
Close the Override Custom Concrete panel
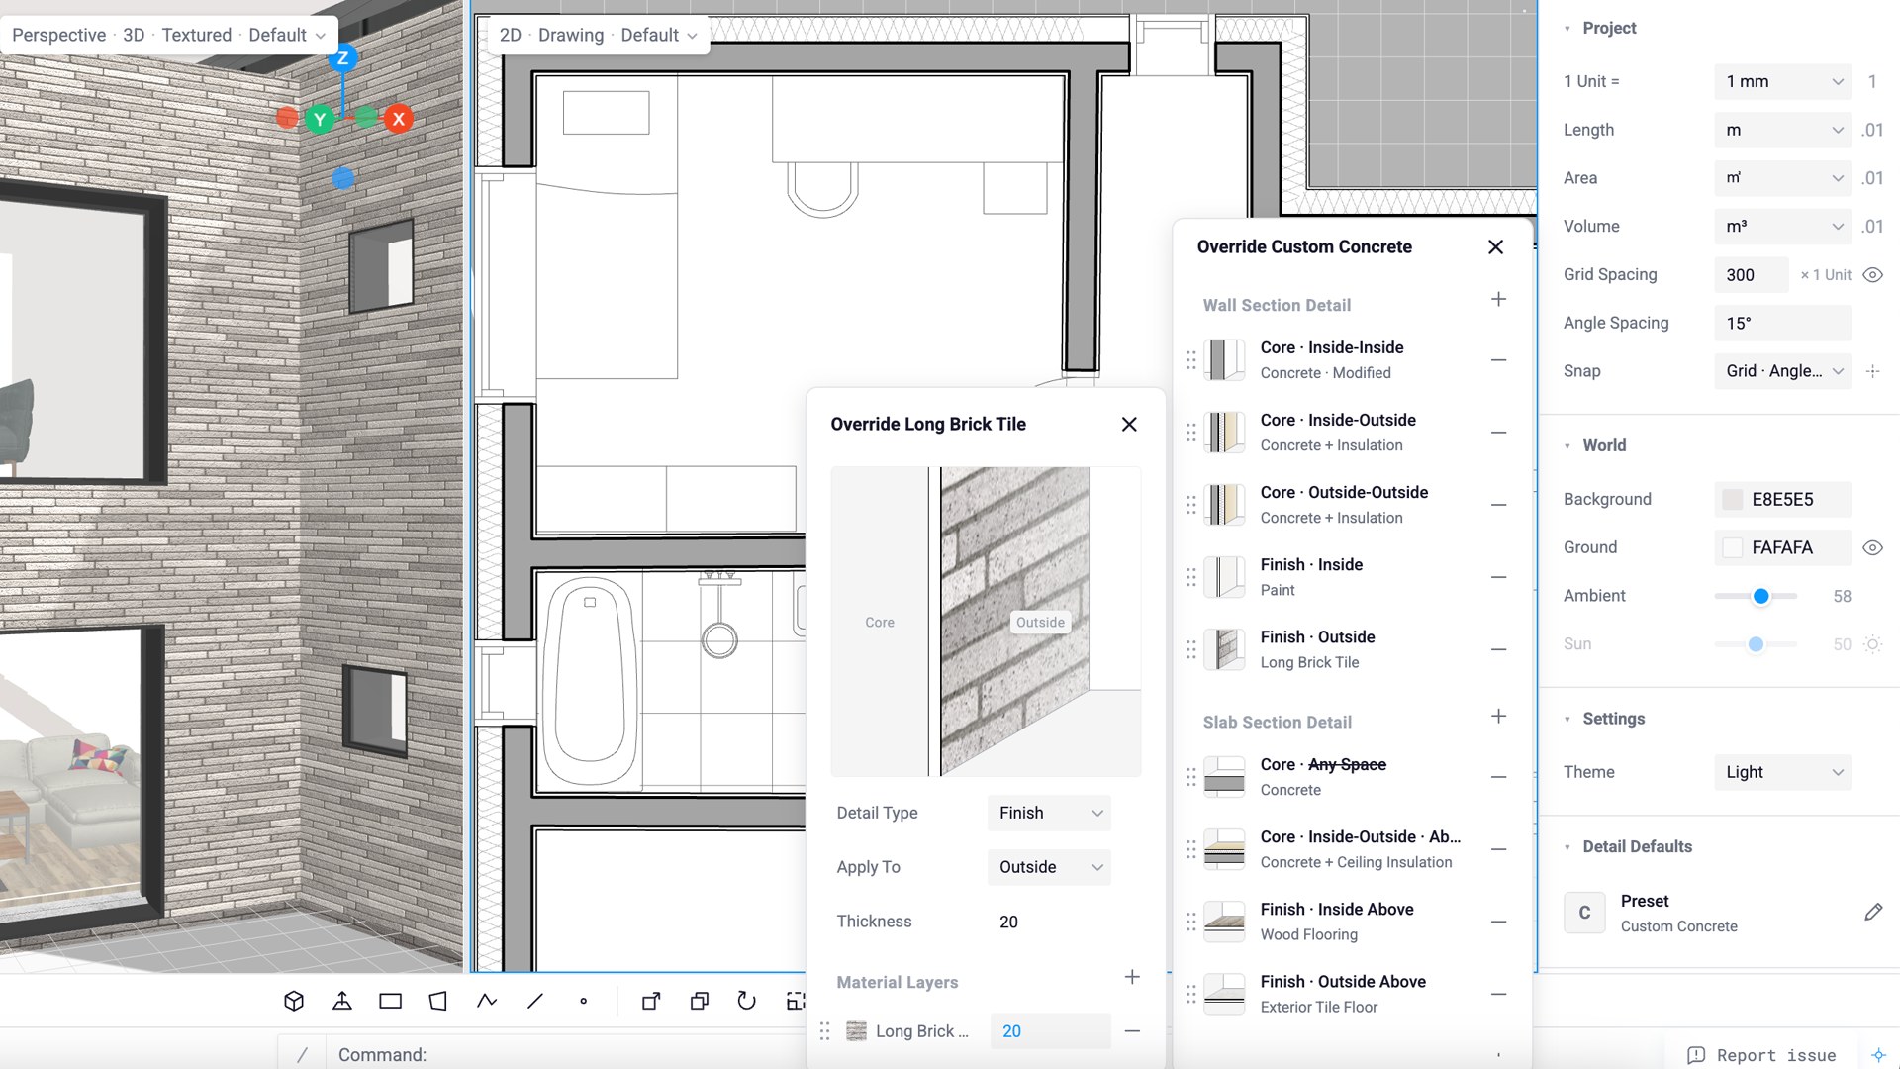tap(1495, 246)
